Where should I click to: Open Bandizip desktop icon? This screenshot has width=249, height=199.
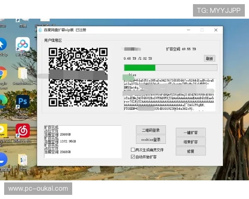coord(3,47)
